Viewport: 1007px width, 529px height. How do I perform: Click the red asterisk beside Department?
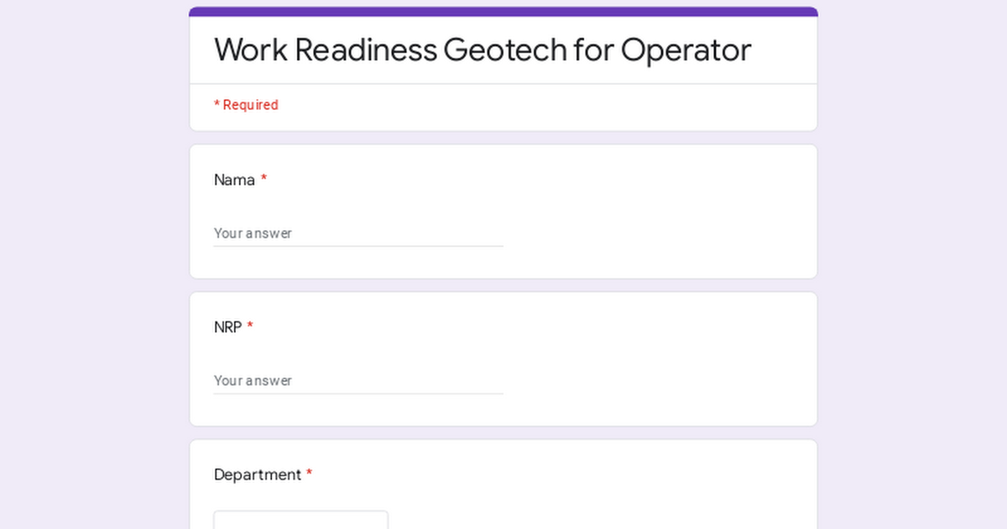pos(309,474)
